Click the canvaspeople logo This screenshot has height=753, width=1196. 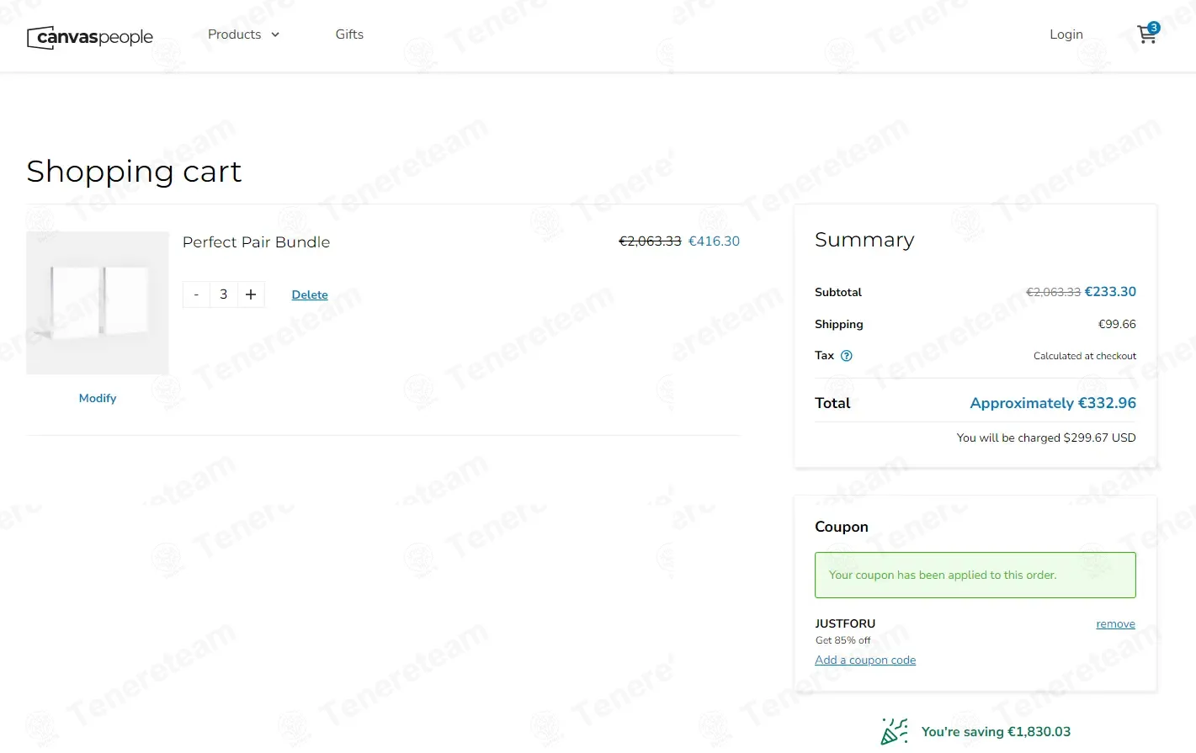pos(90,37)
